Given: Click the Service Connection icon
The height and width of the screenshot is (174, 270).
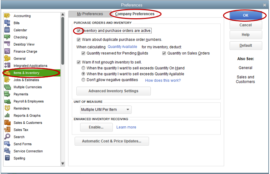Looking at the screenshot, I should click(7, 151).
